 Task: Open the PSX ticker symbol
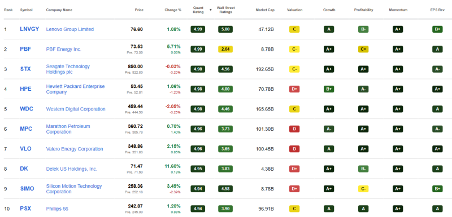tap(25, 209)
